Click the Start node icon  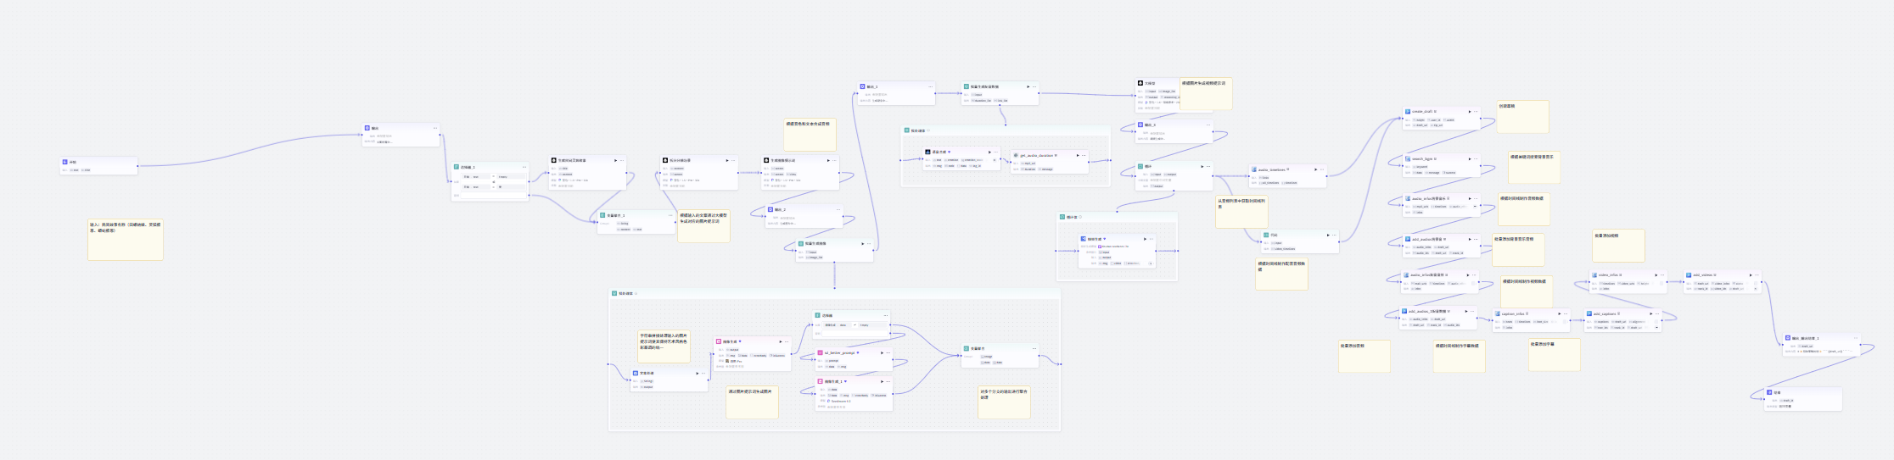(64, 162)
